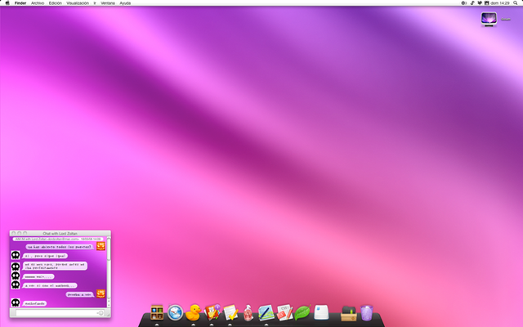Click the orange avatar beside the topmost chat message
The width and height of the screenshot is (523, 327).
(101, 246)
